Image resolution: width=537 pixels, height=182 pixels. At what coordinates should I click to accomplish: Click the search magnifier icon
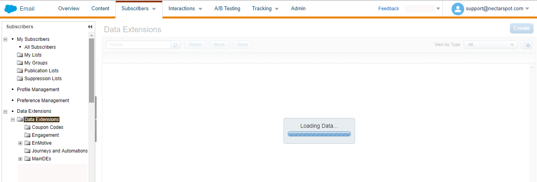point(176,45)
